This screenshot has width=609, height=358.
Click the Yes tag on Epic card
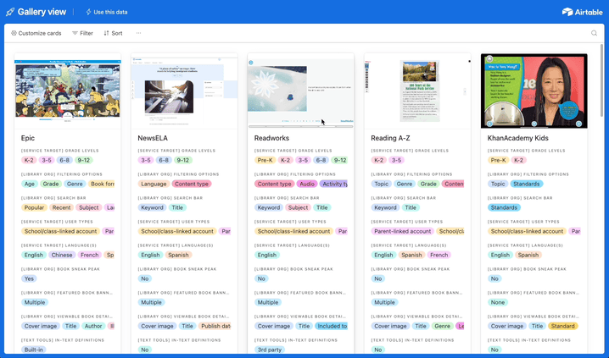[29, 278]
